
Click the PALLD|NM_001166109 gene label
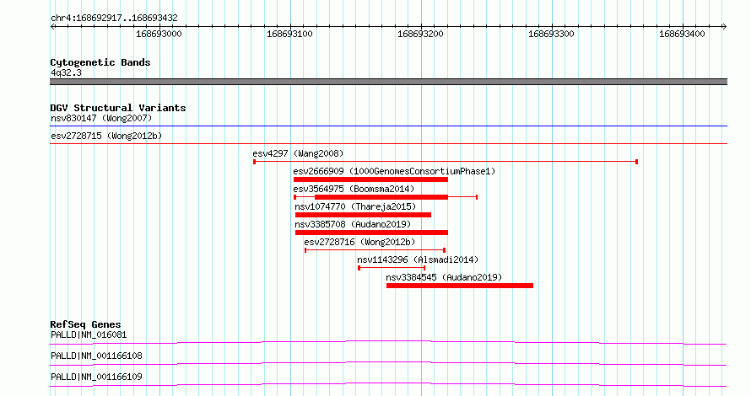[96, 377]
